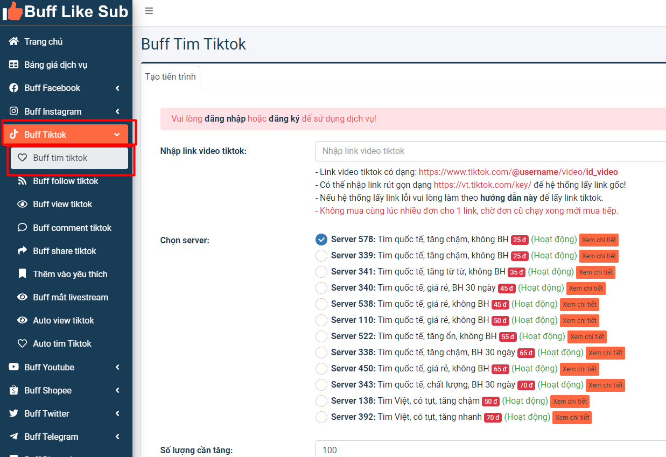Click the đăng nhập link
This screenshot has width=666, height=457.
(x=225, y=119)
